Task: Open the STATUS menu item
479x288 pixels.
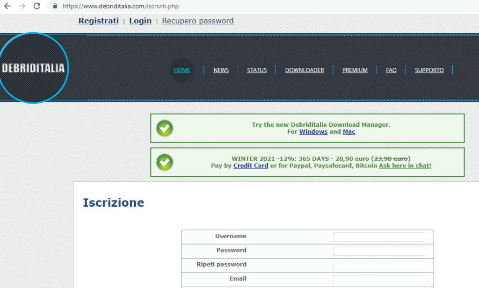Action: pos(257,70)
